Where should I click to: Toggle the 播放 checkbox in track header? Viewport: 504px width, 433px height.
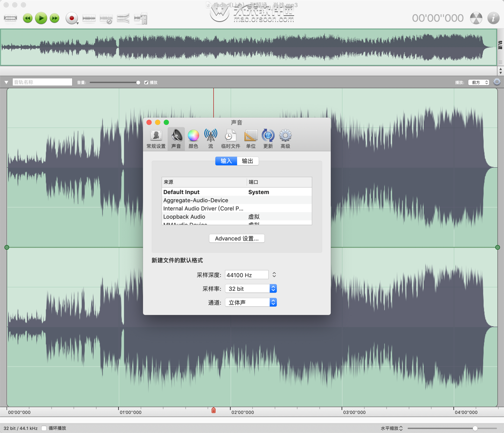(x=146, y=82)
